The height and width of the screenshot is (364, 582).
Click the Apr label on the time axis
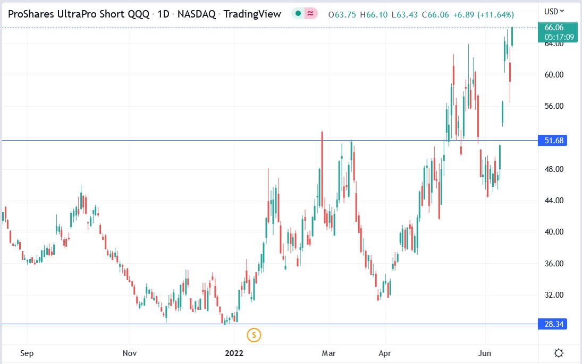385,353
